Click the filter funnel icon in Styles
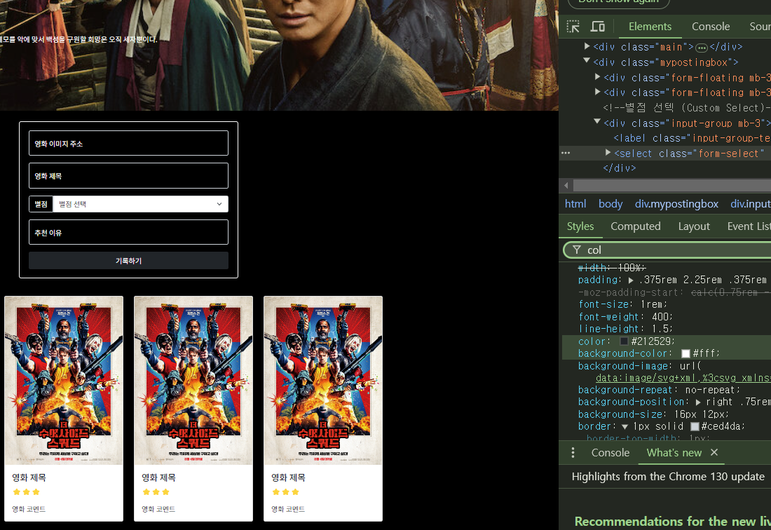This screenshot has width=771, height=530. tap(577, 250)
